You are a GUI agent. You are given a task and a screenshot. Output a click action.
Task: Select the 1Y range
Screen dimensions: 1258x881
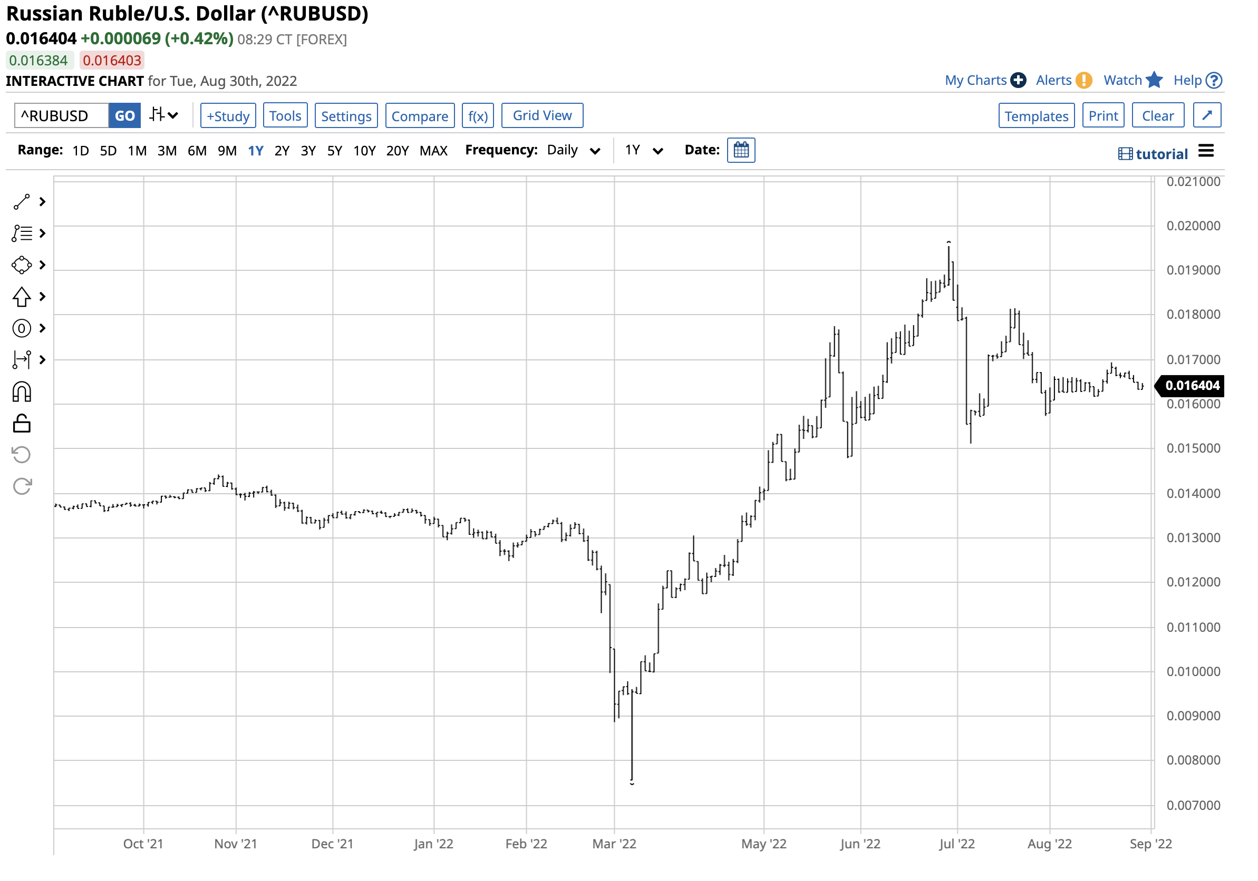(x=256, y=151)
